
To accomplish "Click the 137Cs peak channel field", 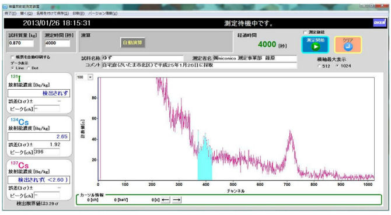I will pyautogui.click(x=47, y=195).
